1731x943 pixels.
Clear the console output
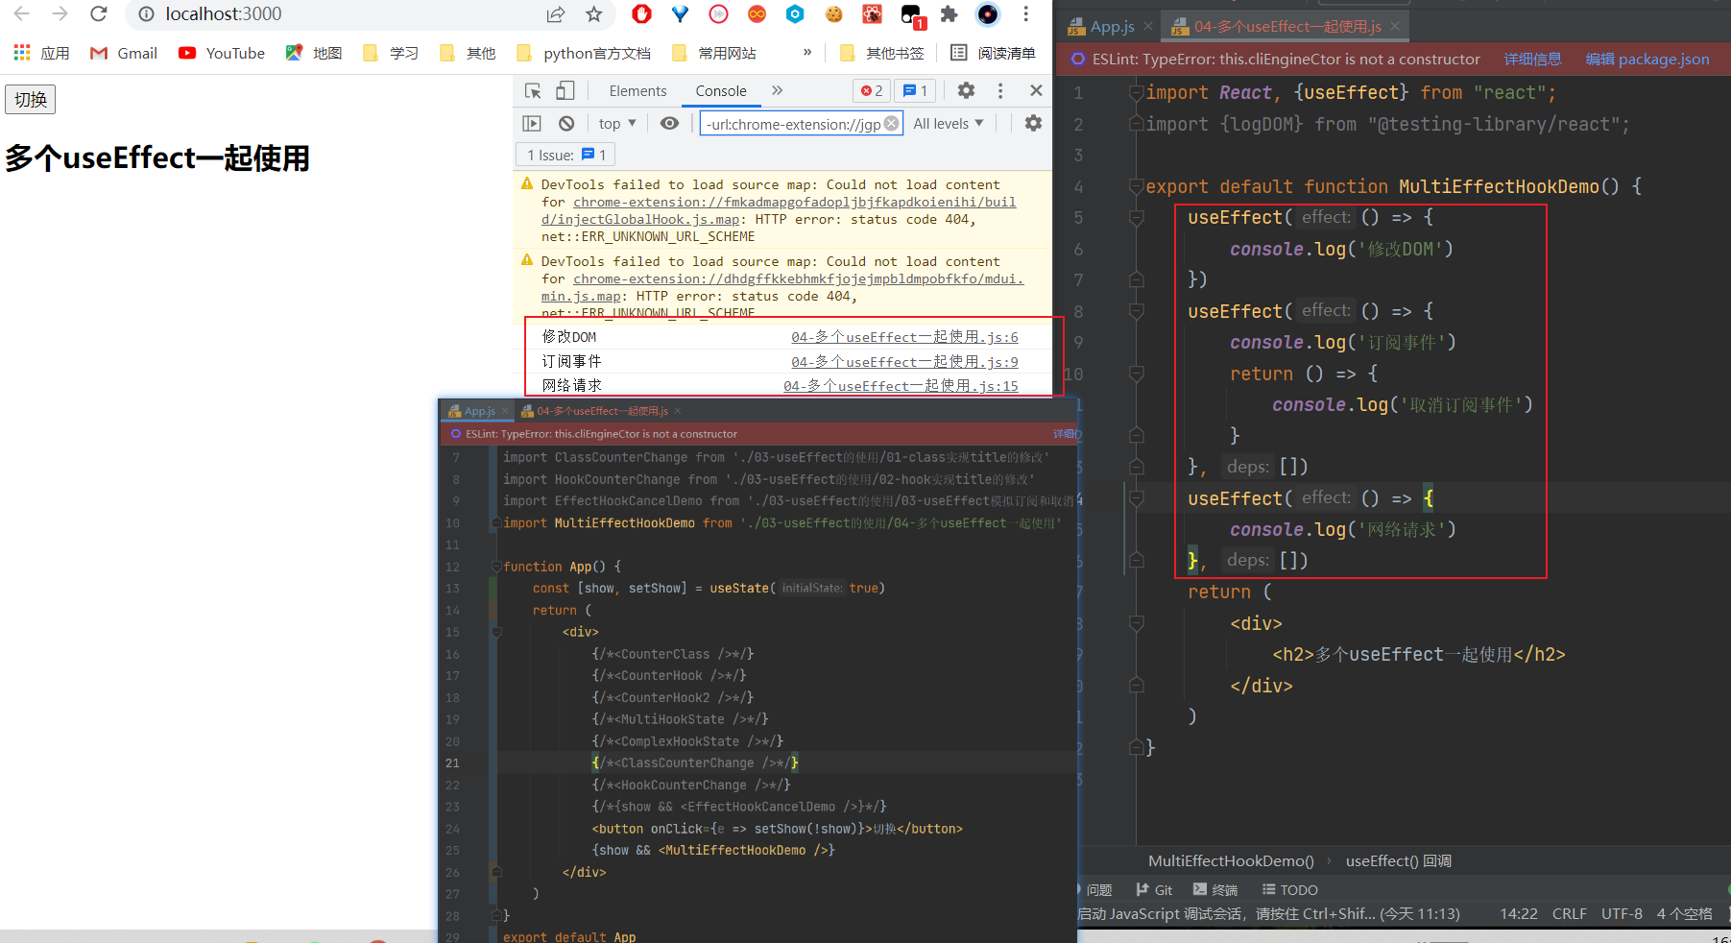click(566, 123)
